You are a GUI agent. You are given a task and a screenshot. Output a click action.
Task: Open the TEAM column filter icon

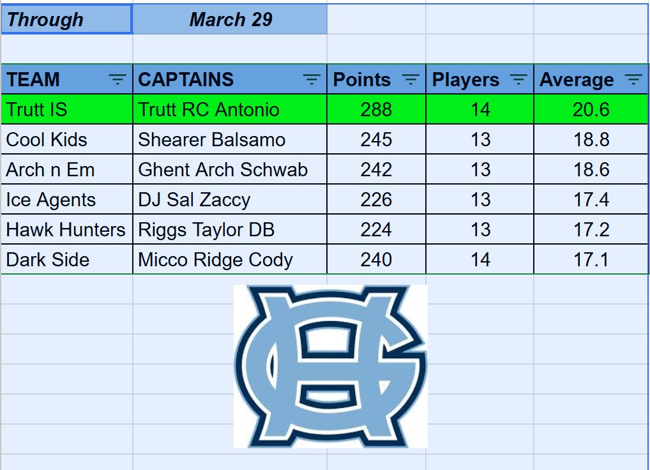coord(117,79)
